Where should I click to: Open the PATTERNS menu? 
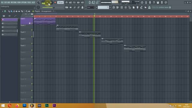coord(13,2)
